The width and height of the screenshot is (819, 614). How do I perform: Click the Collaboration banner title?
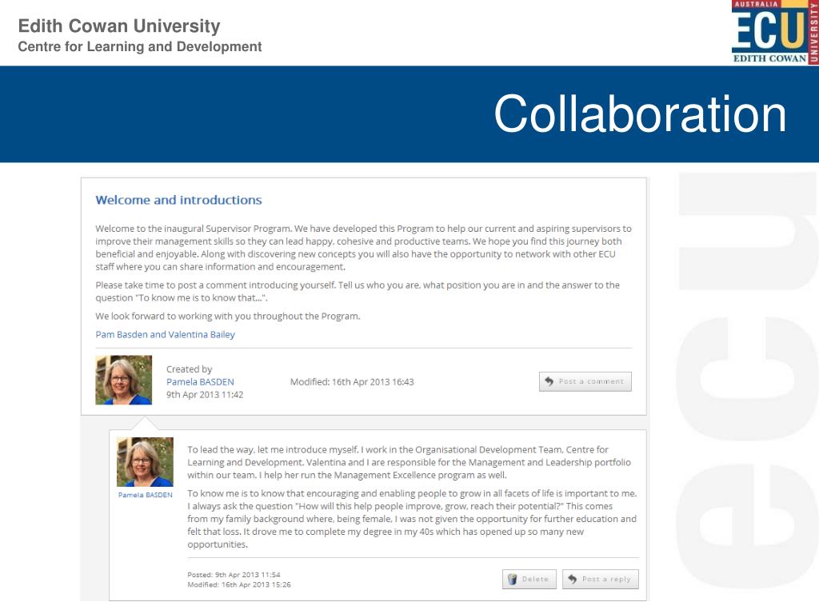640,114
